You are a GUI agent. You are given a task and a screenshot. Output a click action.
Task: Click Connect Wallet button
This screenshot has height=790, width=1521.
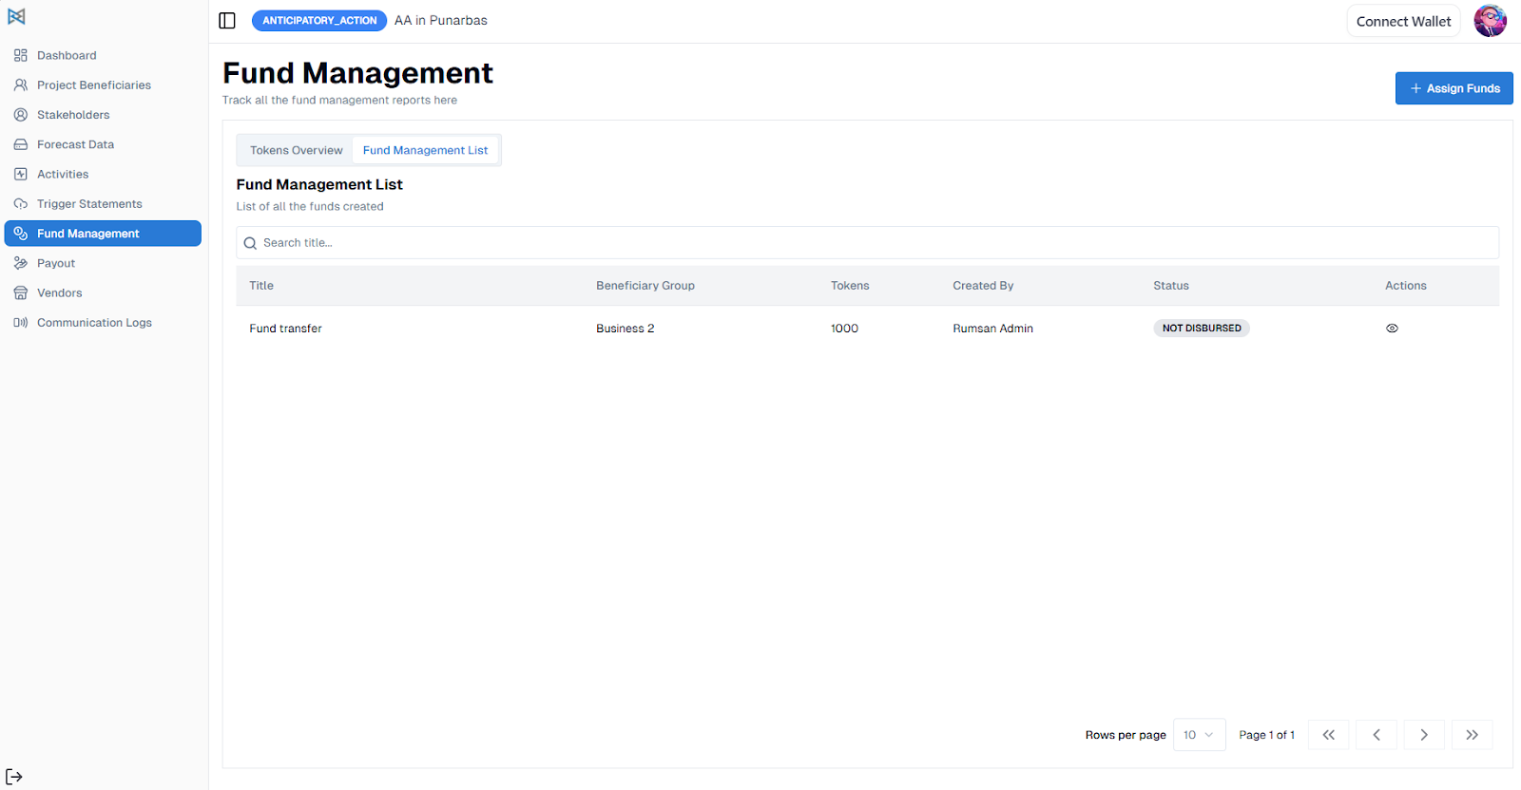click(x=1403, y=21)
